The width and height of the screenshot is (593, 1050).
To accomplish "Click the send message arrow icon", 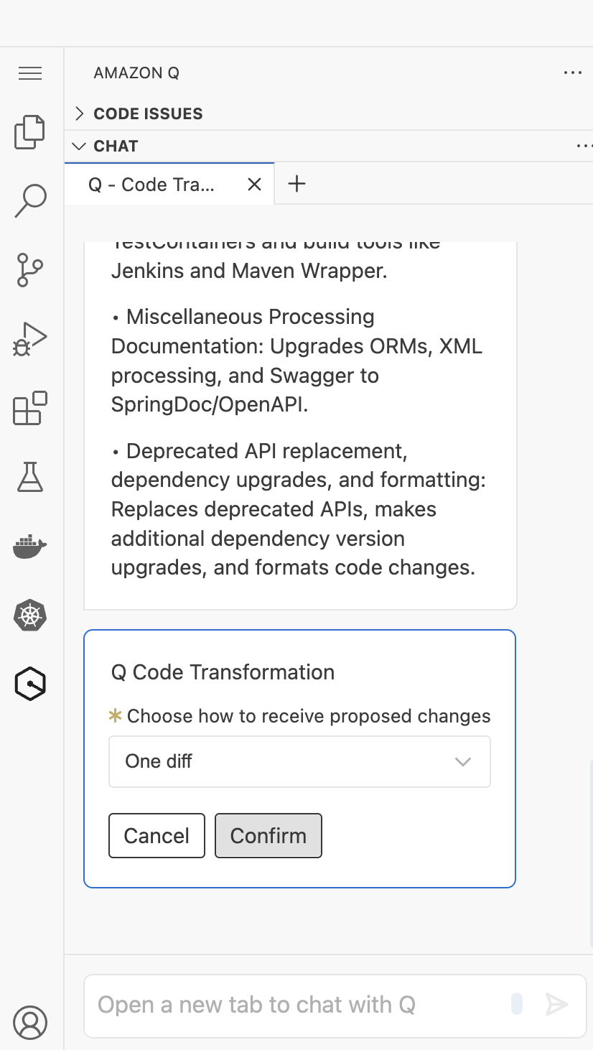I will [559, 1004].
